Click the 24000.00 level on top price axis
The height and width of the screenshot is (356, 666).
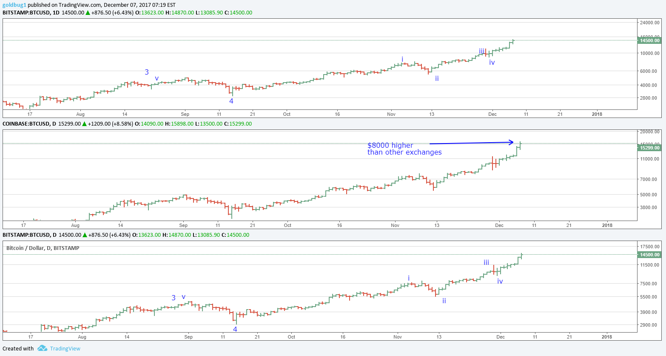click(650, 23)
